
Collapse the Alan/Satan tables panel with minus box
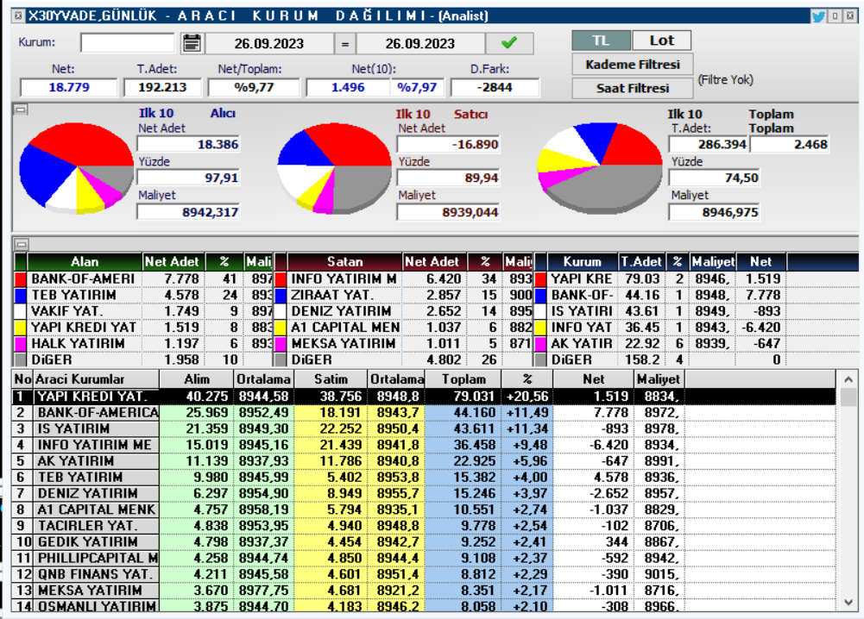[21, 244]
